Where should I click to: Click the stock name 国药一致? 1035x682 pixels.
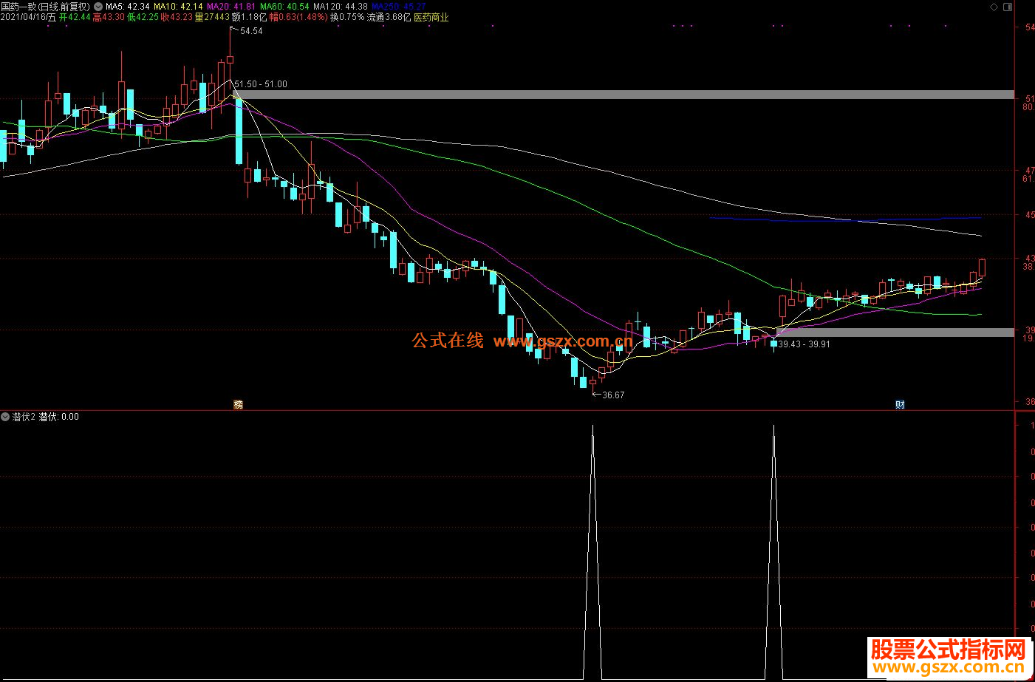click(x=18, y=7)
